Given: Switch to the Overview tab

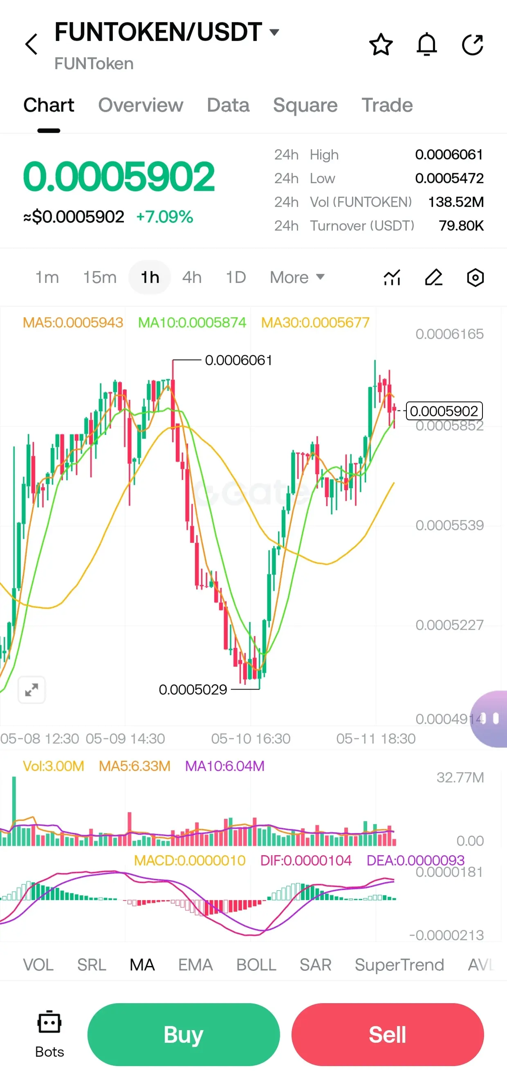Looking at the screenshot, I should click(141, 105).
